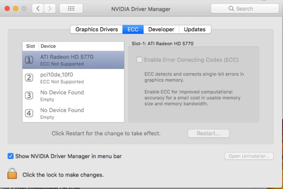283x189 pixels.
Task: Select the ECC tab
Action: point(133,30)
